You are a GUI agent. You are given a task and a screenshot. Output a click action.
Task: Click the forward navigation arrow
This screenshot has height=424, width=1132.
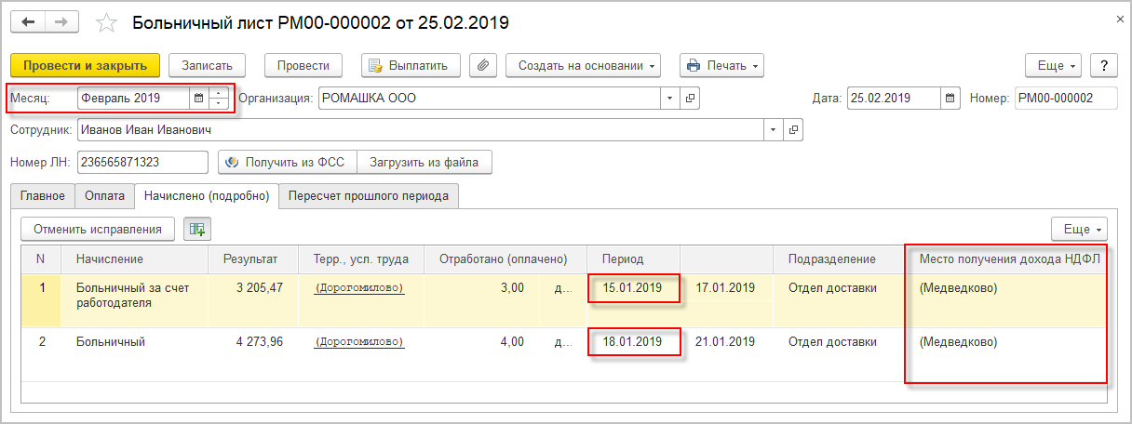(62, 20)
